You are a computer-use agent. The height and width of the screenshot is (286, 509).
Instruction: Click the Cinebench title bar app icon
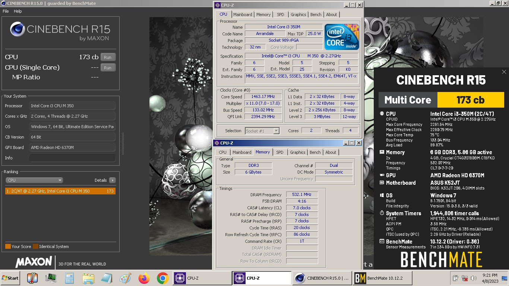4,3
